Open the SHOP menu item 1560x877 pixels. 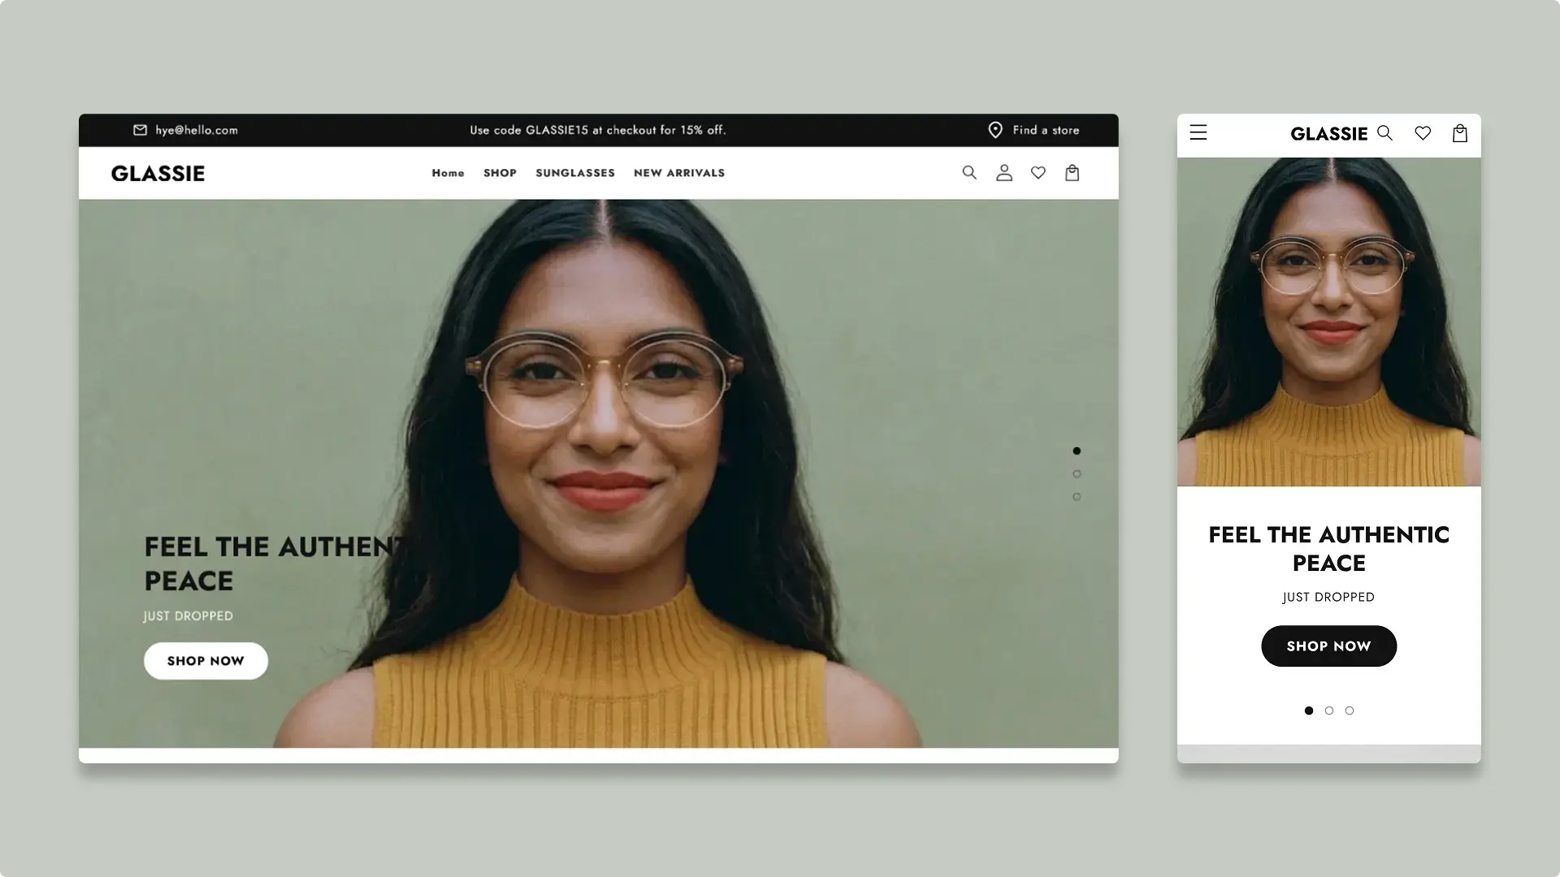(x=500, y=173)
